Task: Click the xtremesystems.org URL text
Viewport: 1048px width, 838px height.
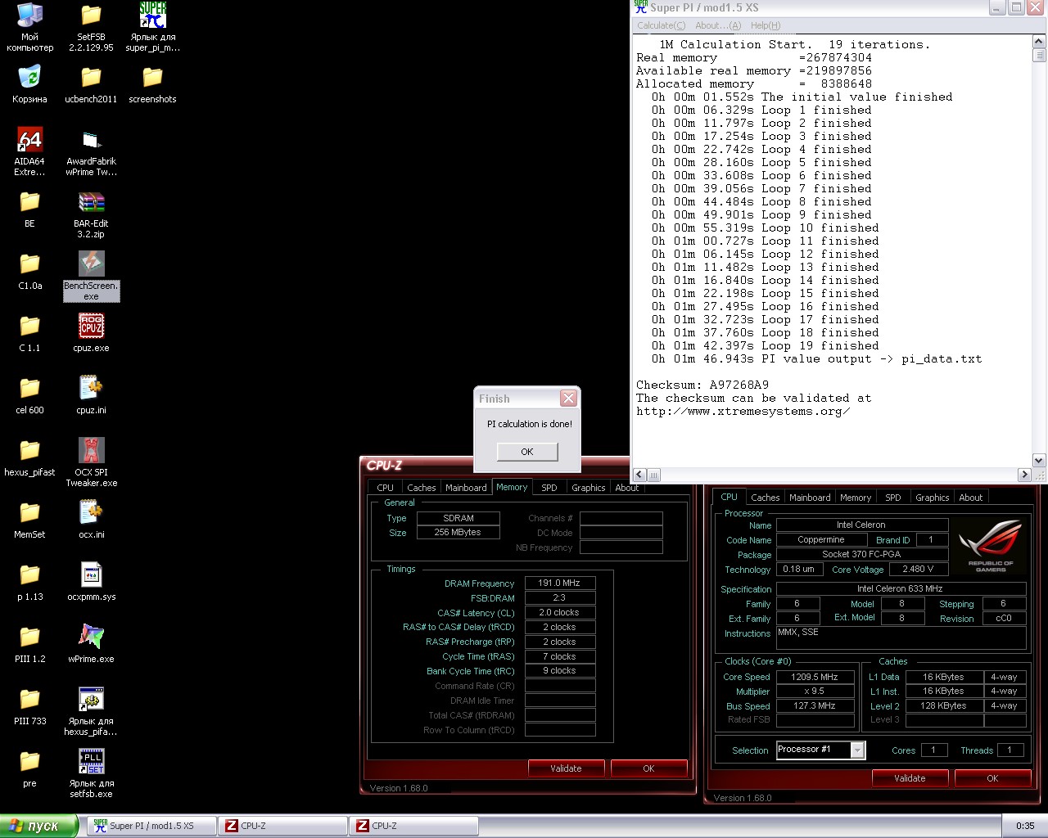Action: [x=743, y=411]
